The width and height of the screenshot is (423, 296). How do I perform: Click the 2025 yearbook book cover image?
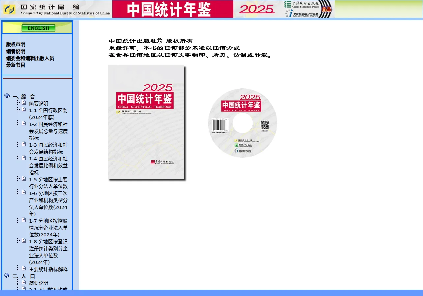[147, 123]
